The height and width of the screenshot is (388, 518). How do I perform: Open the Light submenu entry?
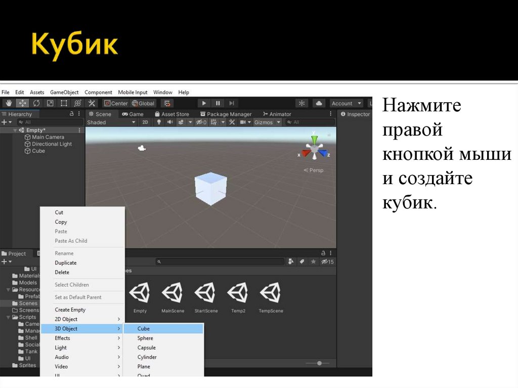[82, 348]
